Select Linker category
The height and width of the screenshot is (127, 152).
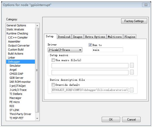point(11,58)
